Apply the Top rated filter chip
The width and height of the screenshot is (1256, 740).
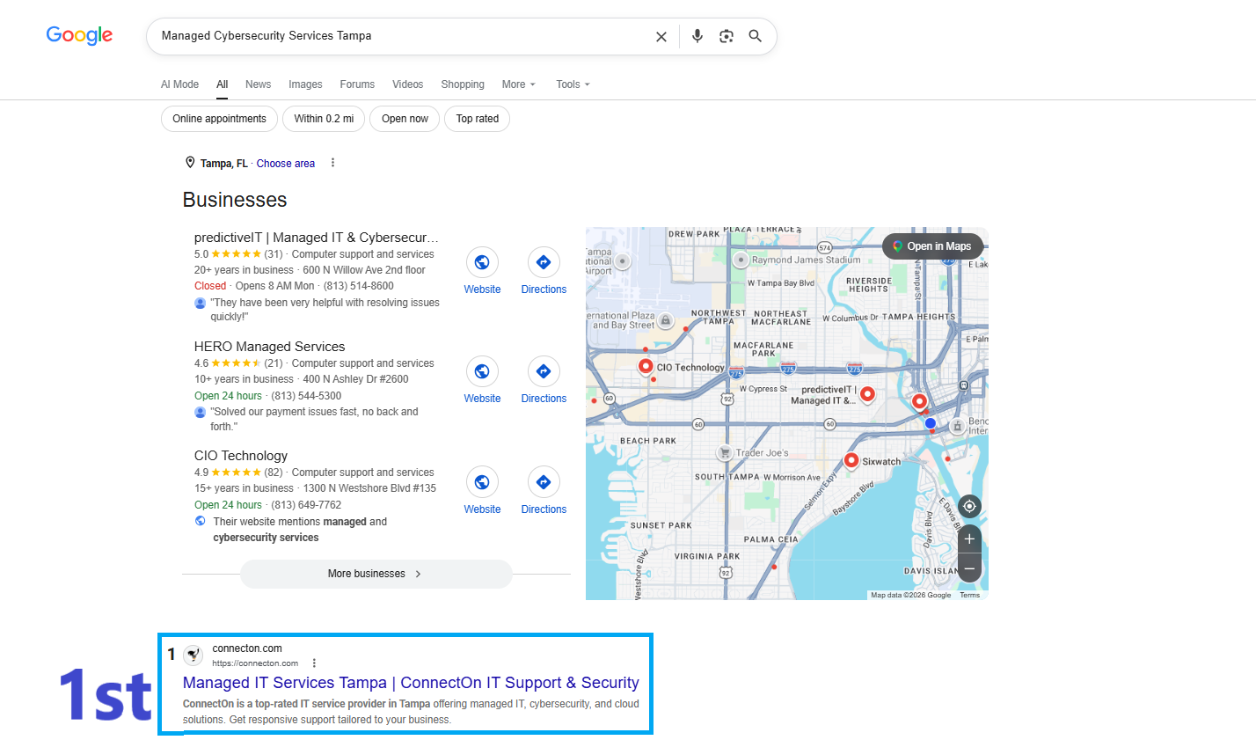[x=478, y=119]
